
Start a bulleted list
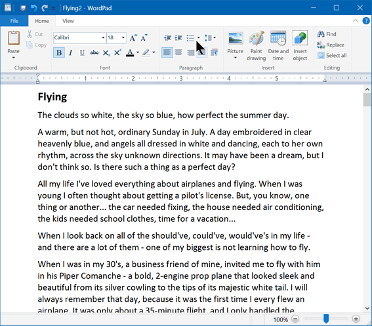(x=190, y=38)
